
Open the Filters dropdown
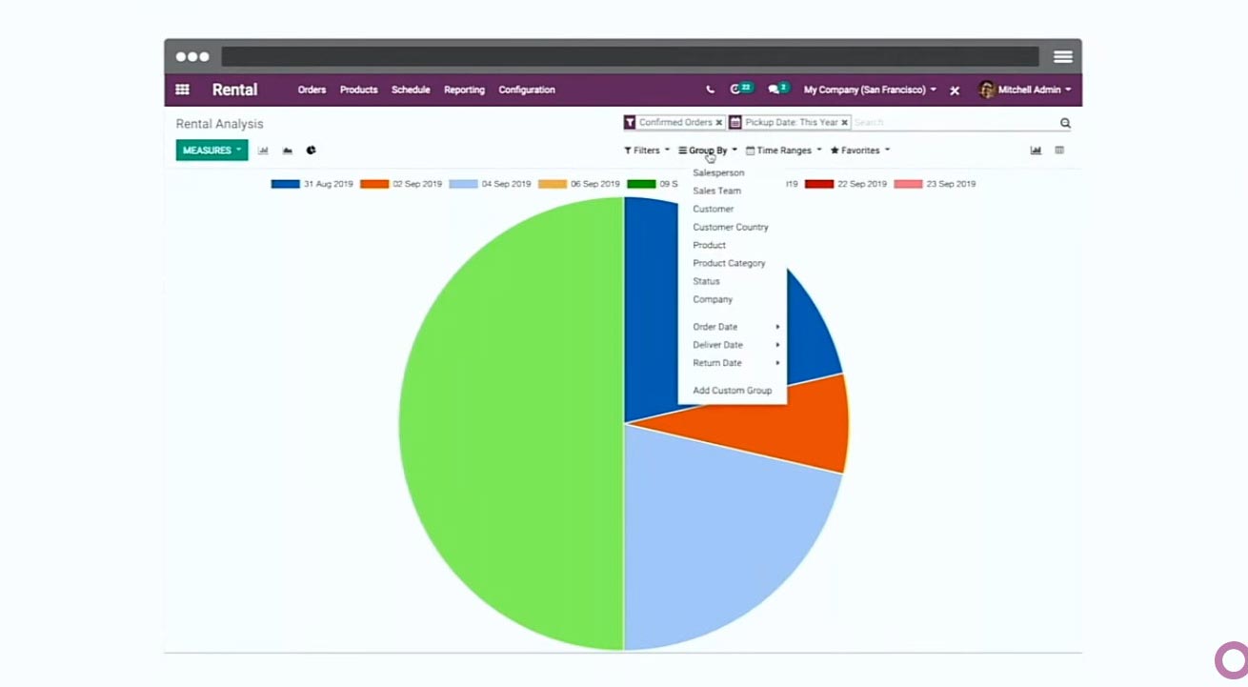[647, 151]
